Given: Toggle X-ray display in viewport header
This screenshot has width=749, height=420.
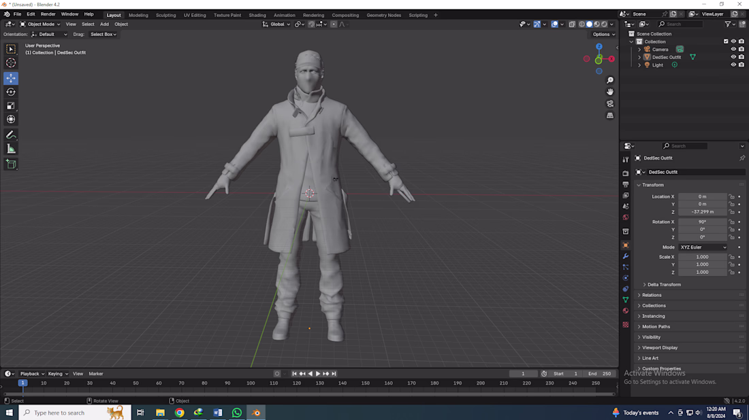Looking at the screenshot, I should [x=572, y=24].
